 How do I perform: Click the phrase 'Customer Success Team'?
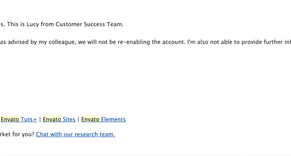[x=89, y=24]
